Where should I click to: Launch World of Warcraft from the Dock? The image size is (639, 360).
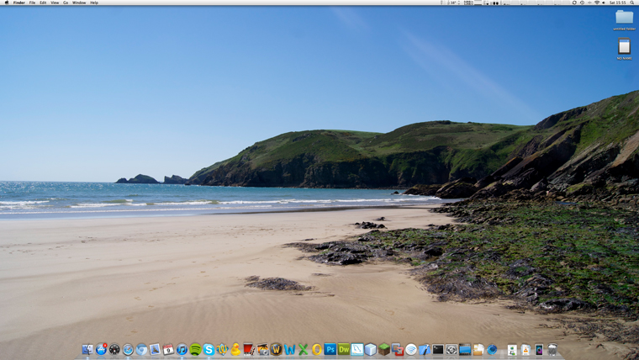point(276,349)
